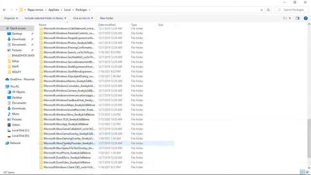Select Microsoft.WindowsCalculator folder row
The height and width of the screenshot is (175, 311).
[x=107, y=86]
